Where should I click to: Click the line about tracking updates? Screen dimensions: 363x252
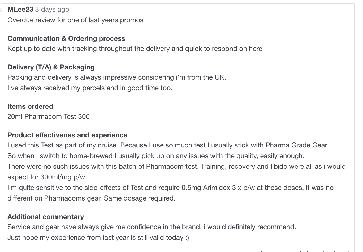click(135, 49)
